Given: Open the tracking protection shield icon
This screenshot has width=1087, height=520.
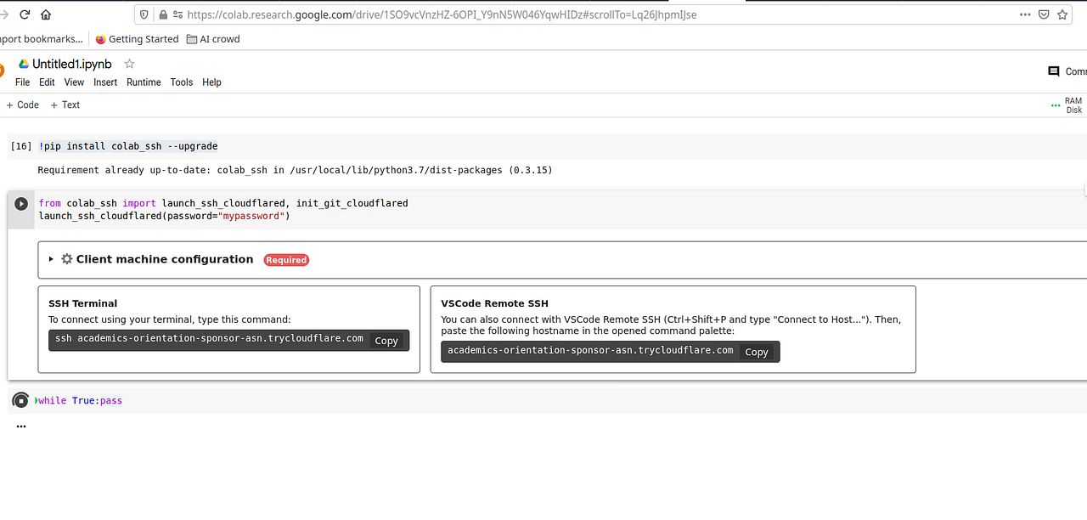Looking at the screenshot, I should point(144,14).
